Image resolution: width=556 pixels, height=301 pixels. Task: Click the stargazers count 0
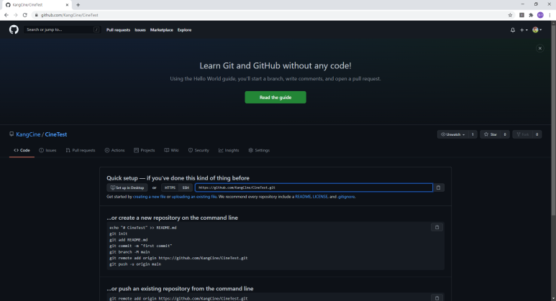505,134
